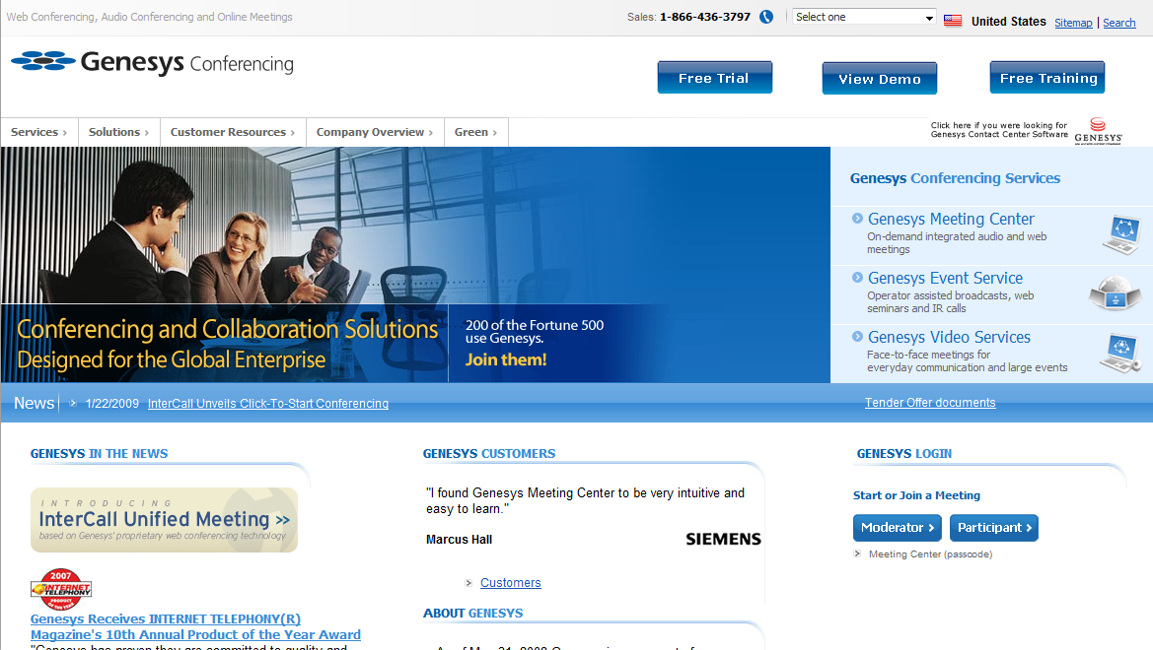The width and height of the screenshot is (1153, 650).
Task: Click the Free Trial button
Action: [715, 78]
